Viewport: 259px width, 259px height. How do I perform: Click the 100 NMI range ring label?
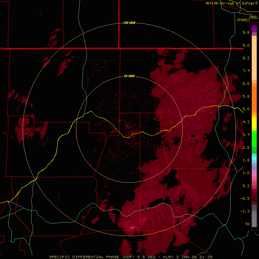pyautogui.click(x=129, y=23)
